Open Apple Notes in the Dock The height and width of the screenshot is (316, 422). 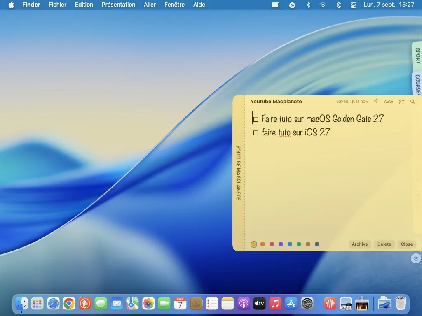point(227,304)
